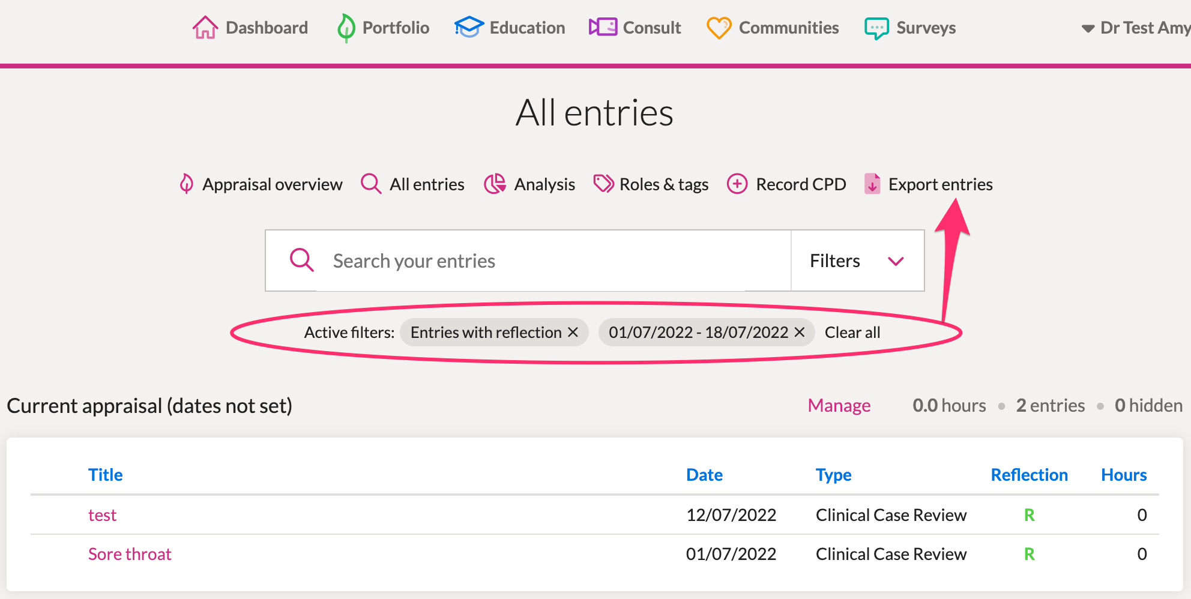Switch to Appraisal overview tab

pos(261,184)
